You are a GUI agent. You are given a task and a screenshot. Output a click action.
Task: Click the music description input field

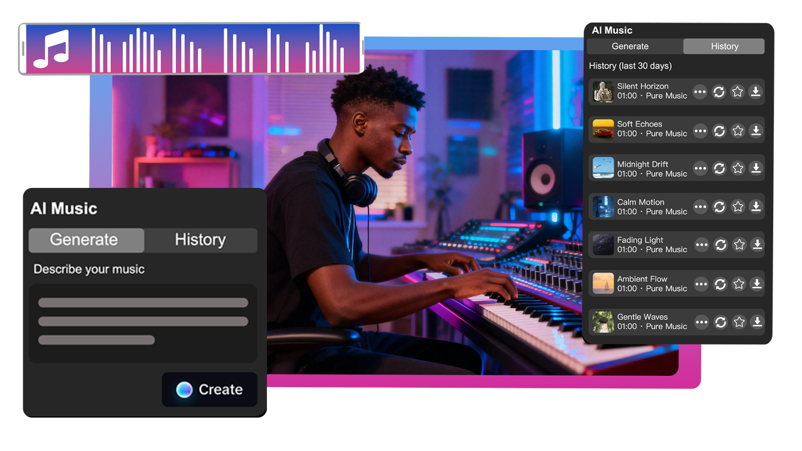pyautogui.click(x=143, y=321)
